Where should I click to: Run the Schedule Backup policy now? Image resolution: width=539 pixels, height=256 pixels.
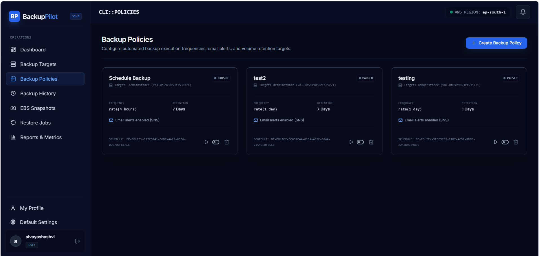point(206,142)
